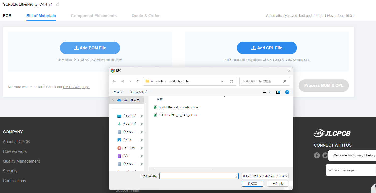The height and width of the screenshot is (193, 376).
Task: Click the file list horizontal scrollbar
Action: [183, 169]
